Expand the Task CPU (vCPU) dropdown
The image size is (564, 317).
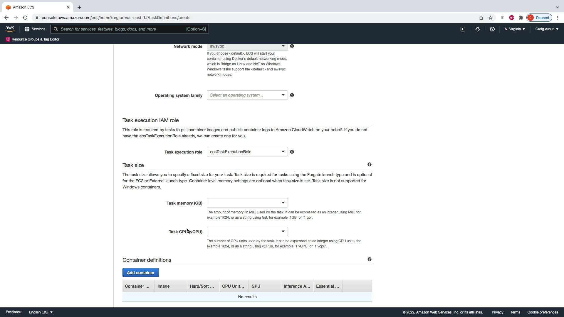[x=247, y=232]
